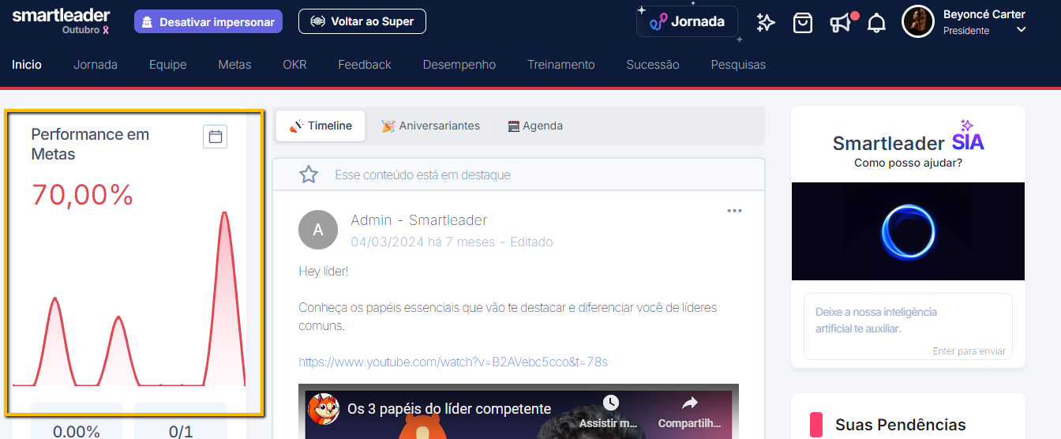
Task: Open the YouTube link in the post
Action: pos(453,362)
